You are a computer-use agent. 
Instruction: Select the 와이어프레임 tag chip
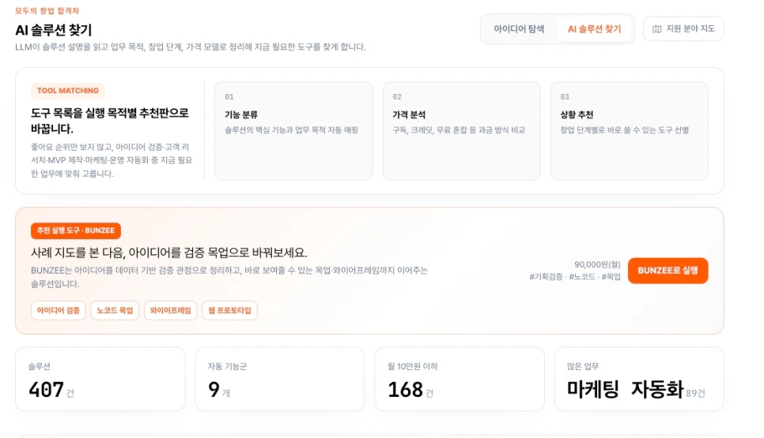coord(171,310)
